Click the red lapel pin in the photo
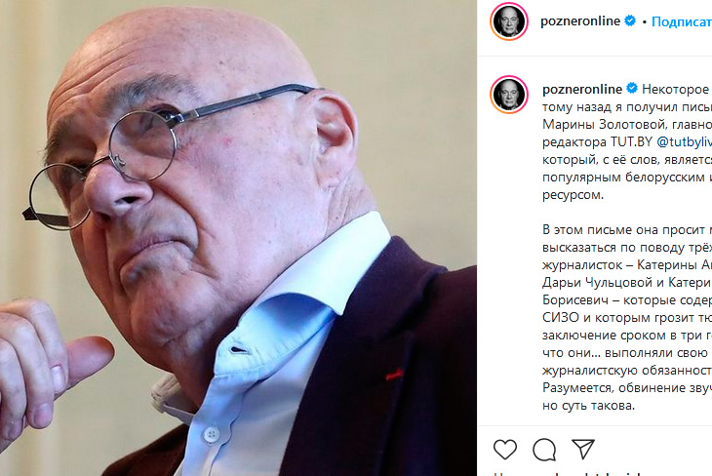This screenshot has width=712, height=476. pyautogui.click(x=394, y=375)
